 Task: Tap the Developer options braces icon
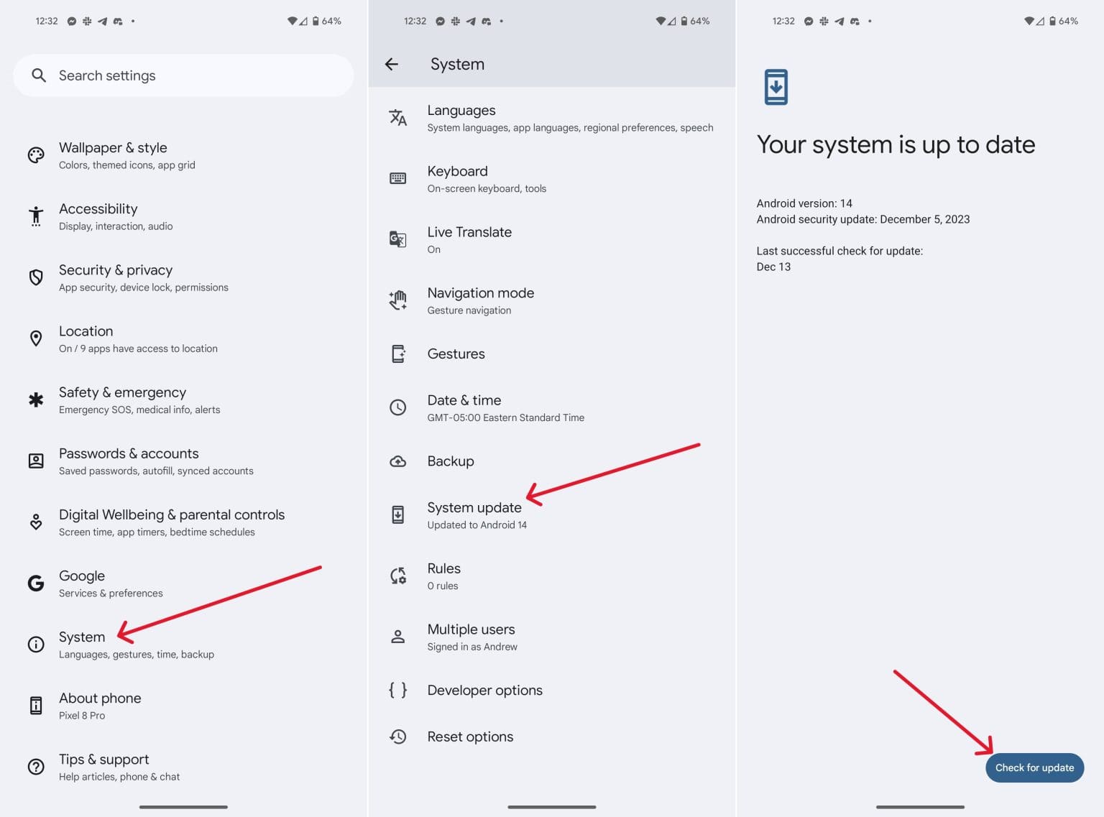[397, 691]
